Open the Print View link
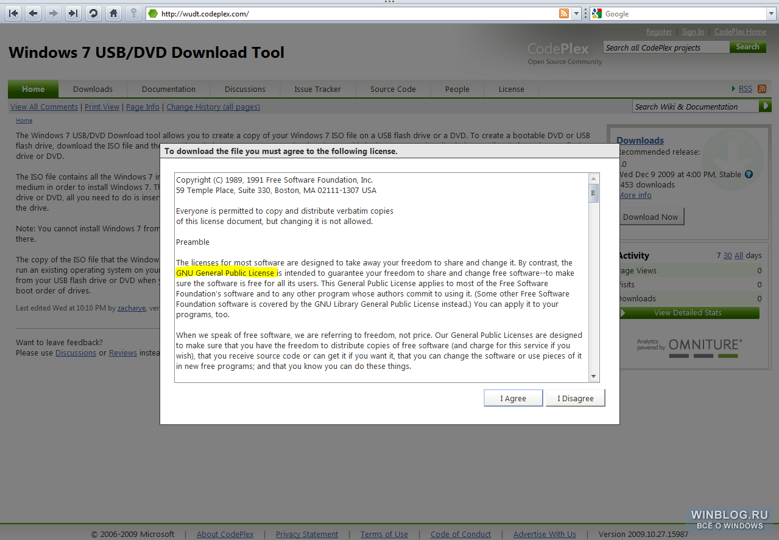The image size is (779, 540). [x=102, y=107]
